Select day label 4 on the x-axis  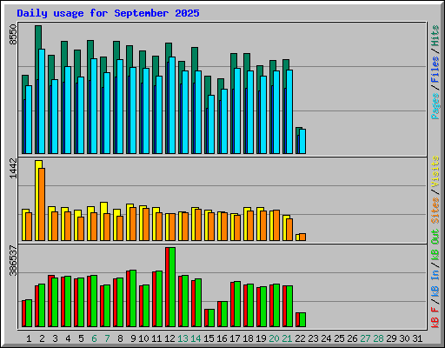tap(68, 338)
